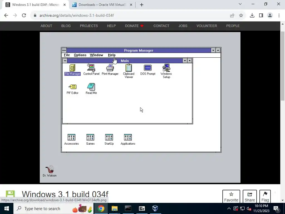Image resolution: width=285 pixels, height=214 pixels.
Task: Go back to the previous page
Action: tap(6, 16)
